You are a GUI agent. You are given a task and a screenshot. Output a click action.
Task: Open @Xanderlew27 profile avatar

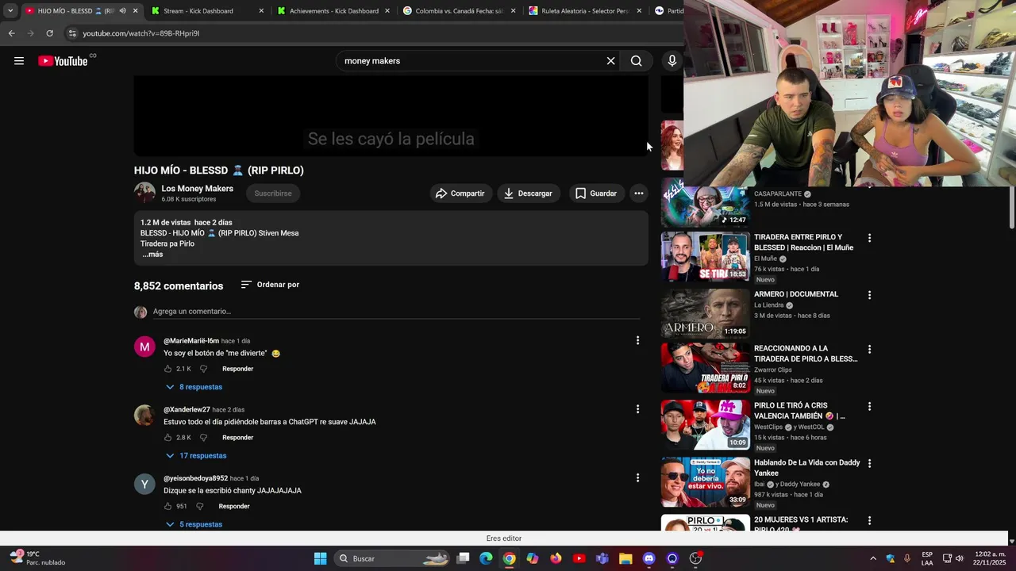tap(144, 416)
